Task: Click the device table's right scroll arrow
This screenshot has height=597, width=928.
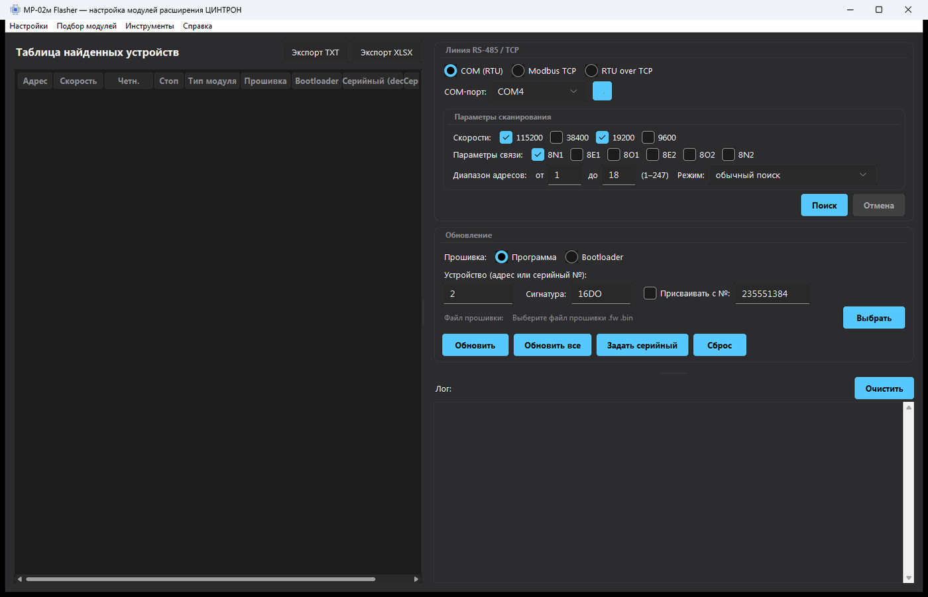Action: [416, 579]
